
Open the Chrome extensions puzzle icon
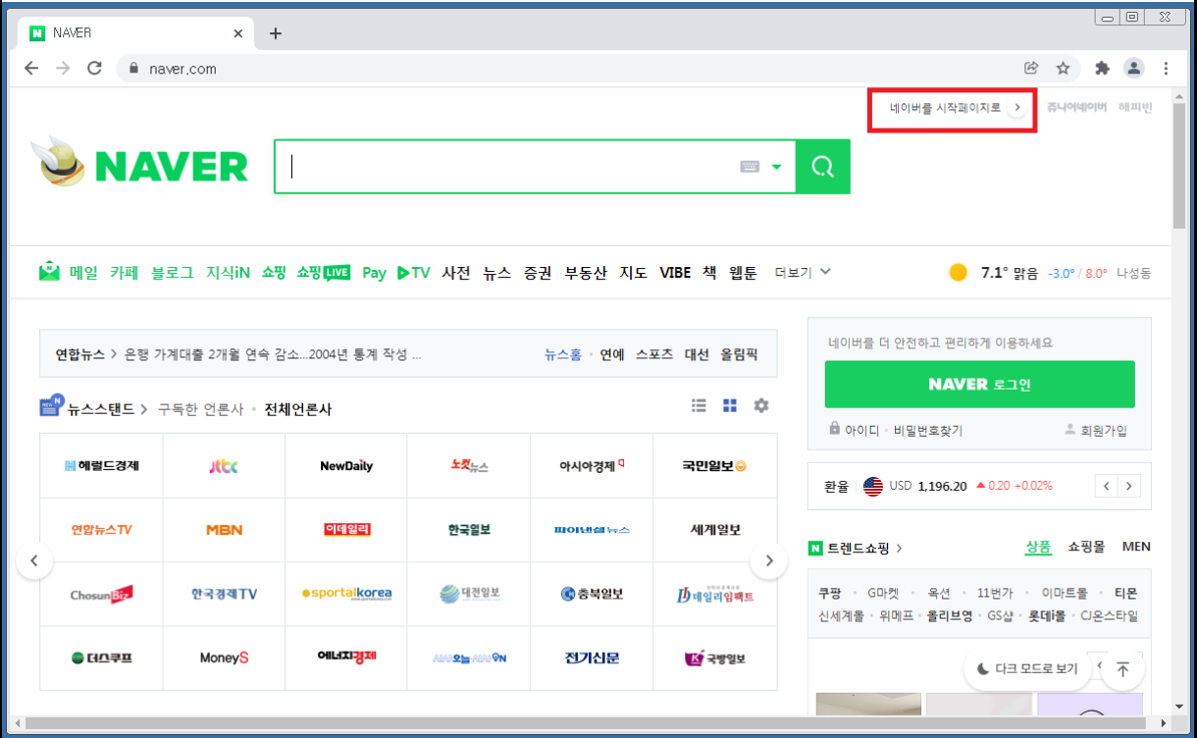coord(1102,68)
